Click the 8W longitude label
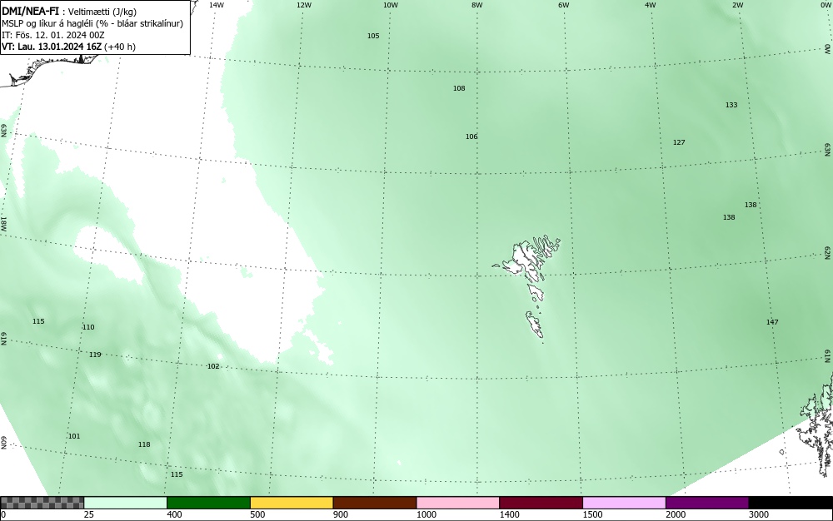Viewport: 833px width, 521px height. (x=477, y=5)
